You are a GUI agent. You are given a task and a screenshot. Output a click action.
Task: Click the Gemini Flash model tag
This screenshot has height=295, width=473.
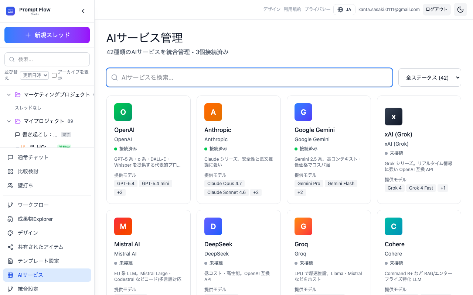pos(341,184)
